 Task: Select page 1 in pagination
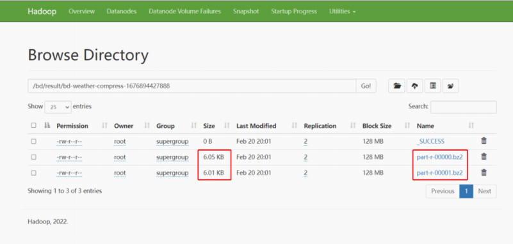coord(466,191)
